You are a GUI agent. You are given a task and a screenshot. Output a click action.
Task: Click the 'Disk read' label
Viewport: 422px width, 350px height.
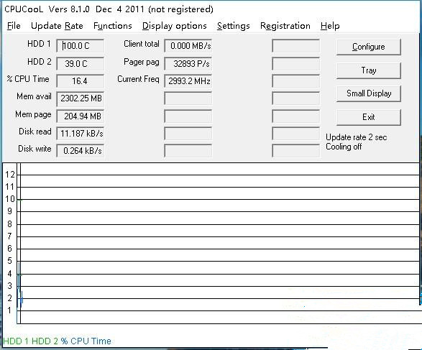pyautogui.click(x=35, y=132)
